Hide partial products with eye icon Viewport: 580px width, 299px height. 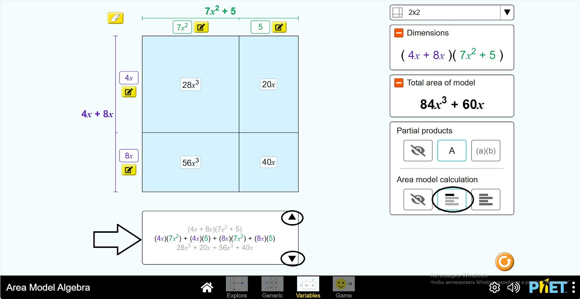click(x=418, y=151)
